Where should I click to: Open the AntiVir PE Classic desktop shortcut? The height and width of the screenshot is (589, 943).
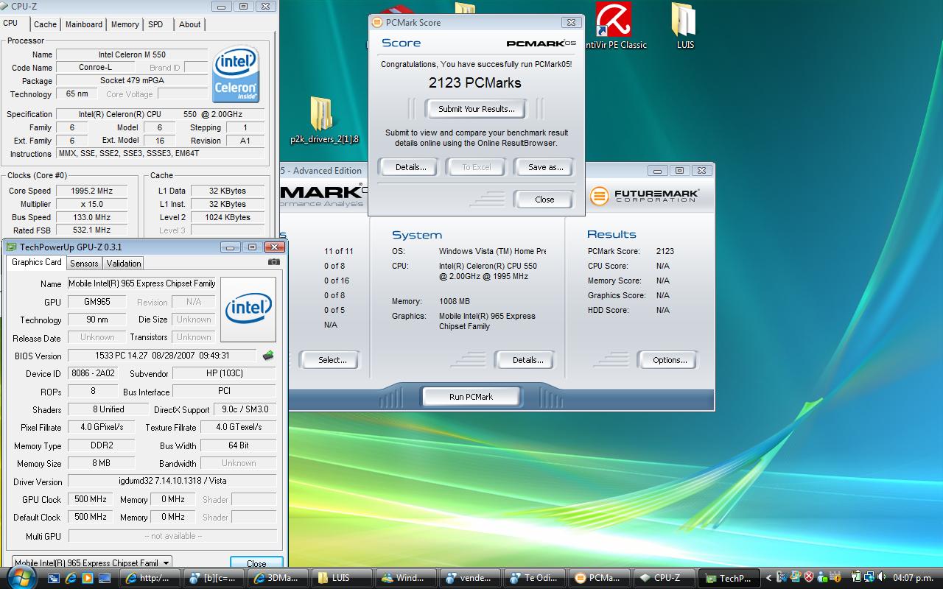coord(614,27)
